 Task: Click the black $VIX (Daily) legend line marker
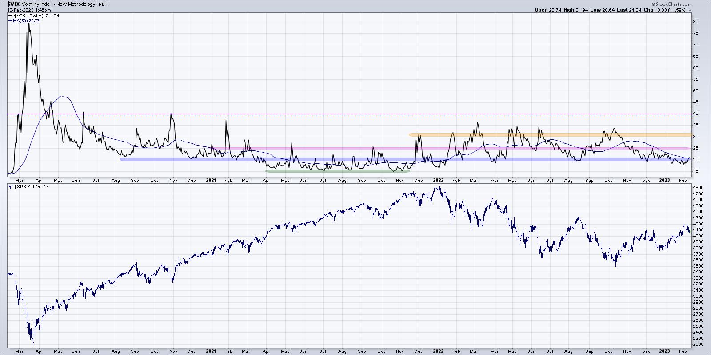tap(11, 16)
